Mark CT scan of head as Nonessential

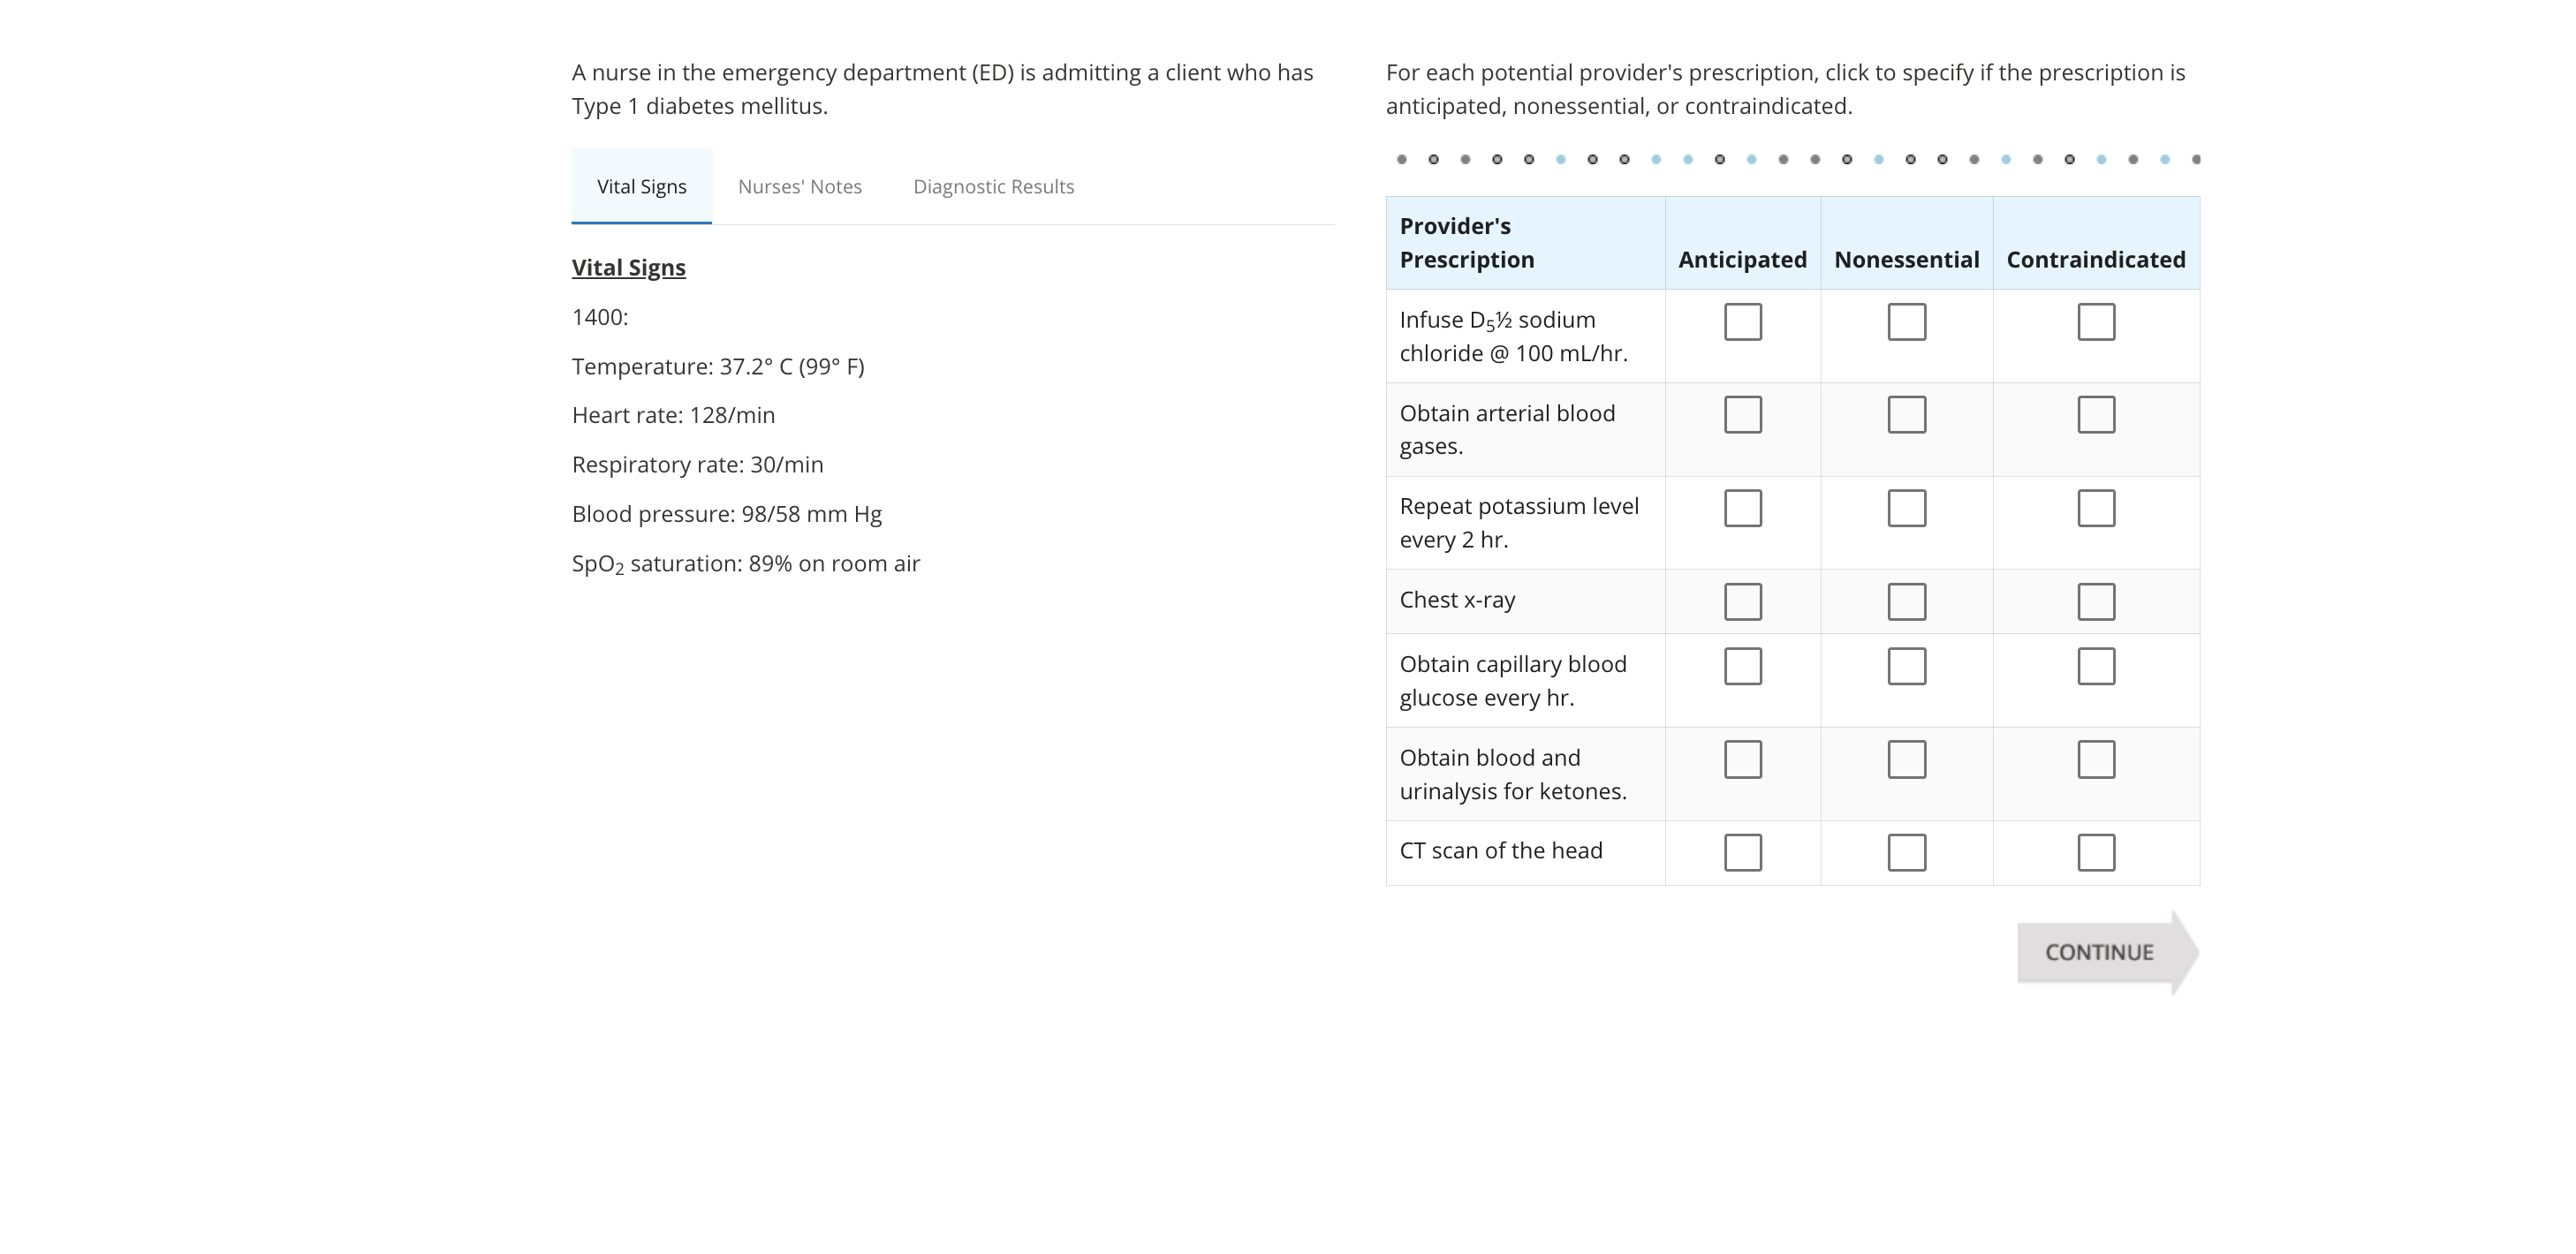(x=1906, y=853)
